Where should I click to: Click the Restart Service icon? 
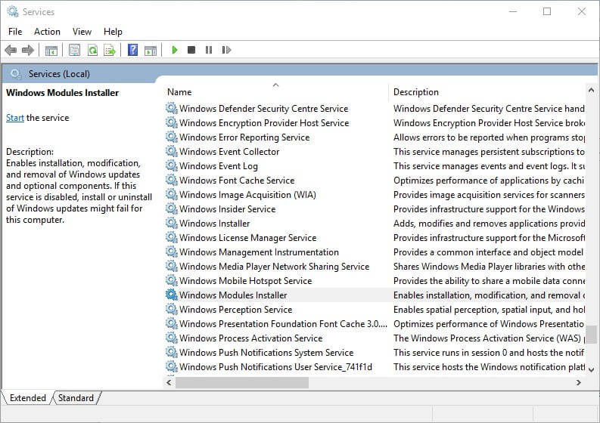[226, 50]
